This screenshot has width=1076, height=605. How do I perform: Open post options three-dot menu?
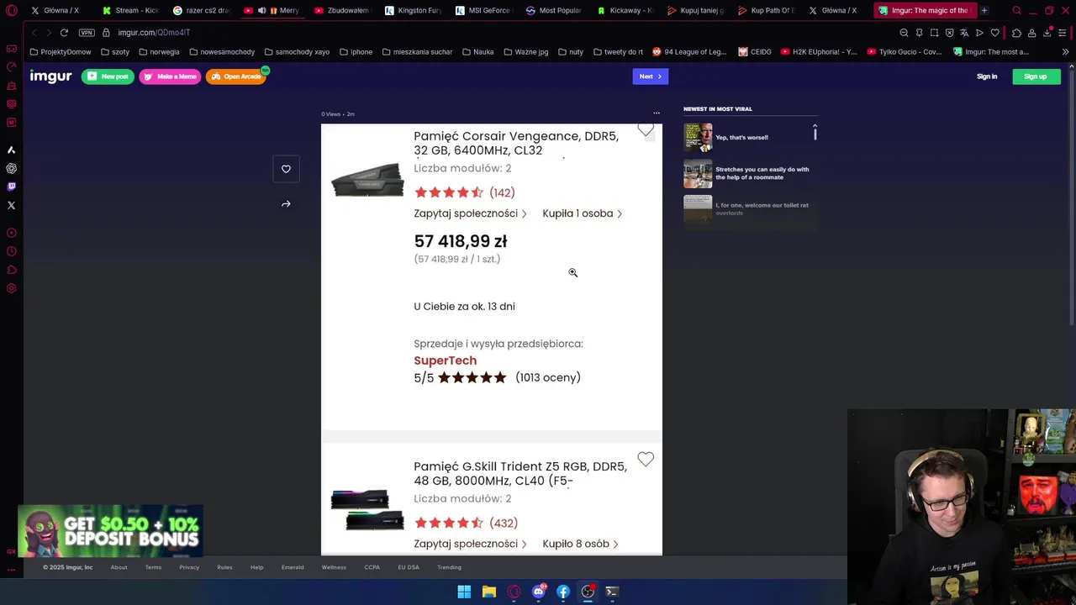[x=657, y=113]
